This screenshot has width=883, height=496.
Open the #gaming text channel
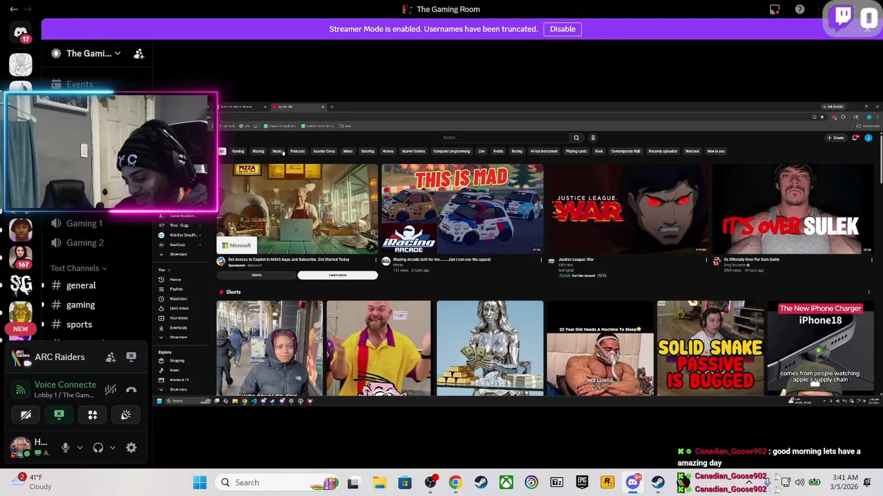(81, 304)
